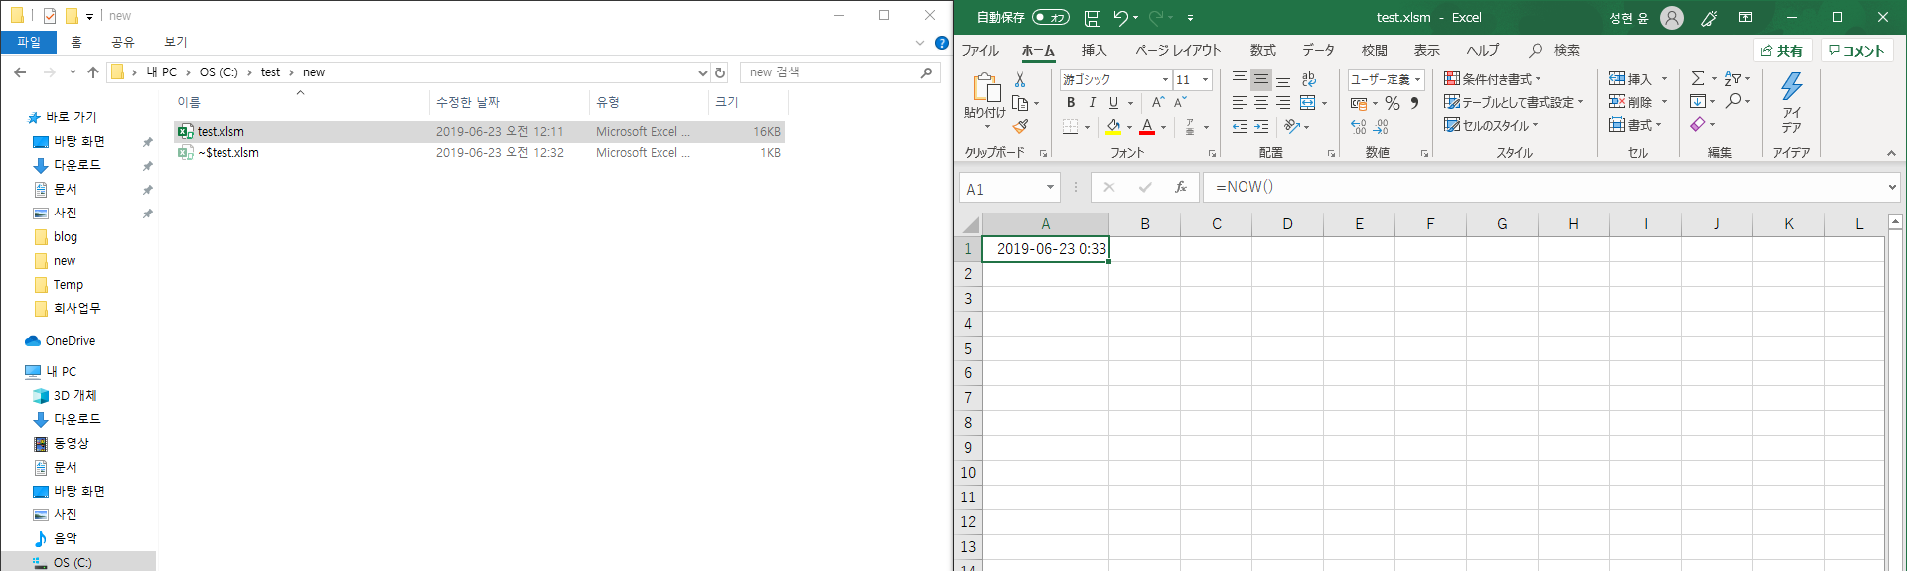This screenshot has height=571, width=1907.
Task: Click the Explorer back navigation arrow
Action: (x=20, y=72)
